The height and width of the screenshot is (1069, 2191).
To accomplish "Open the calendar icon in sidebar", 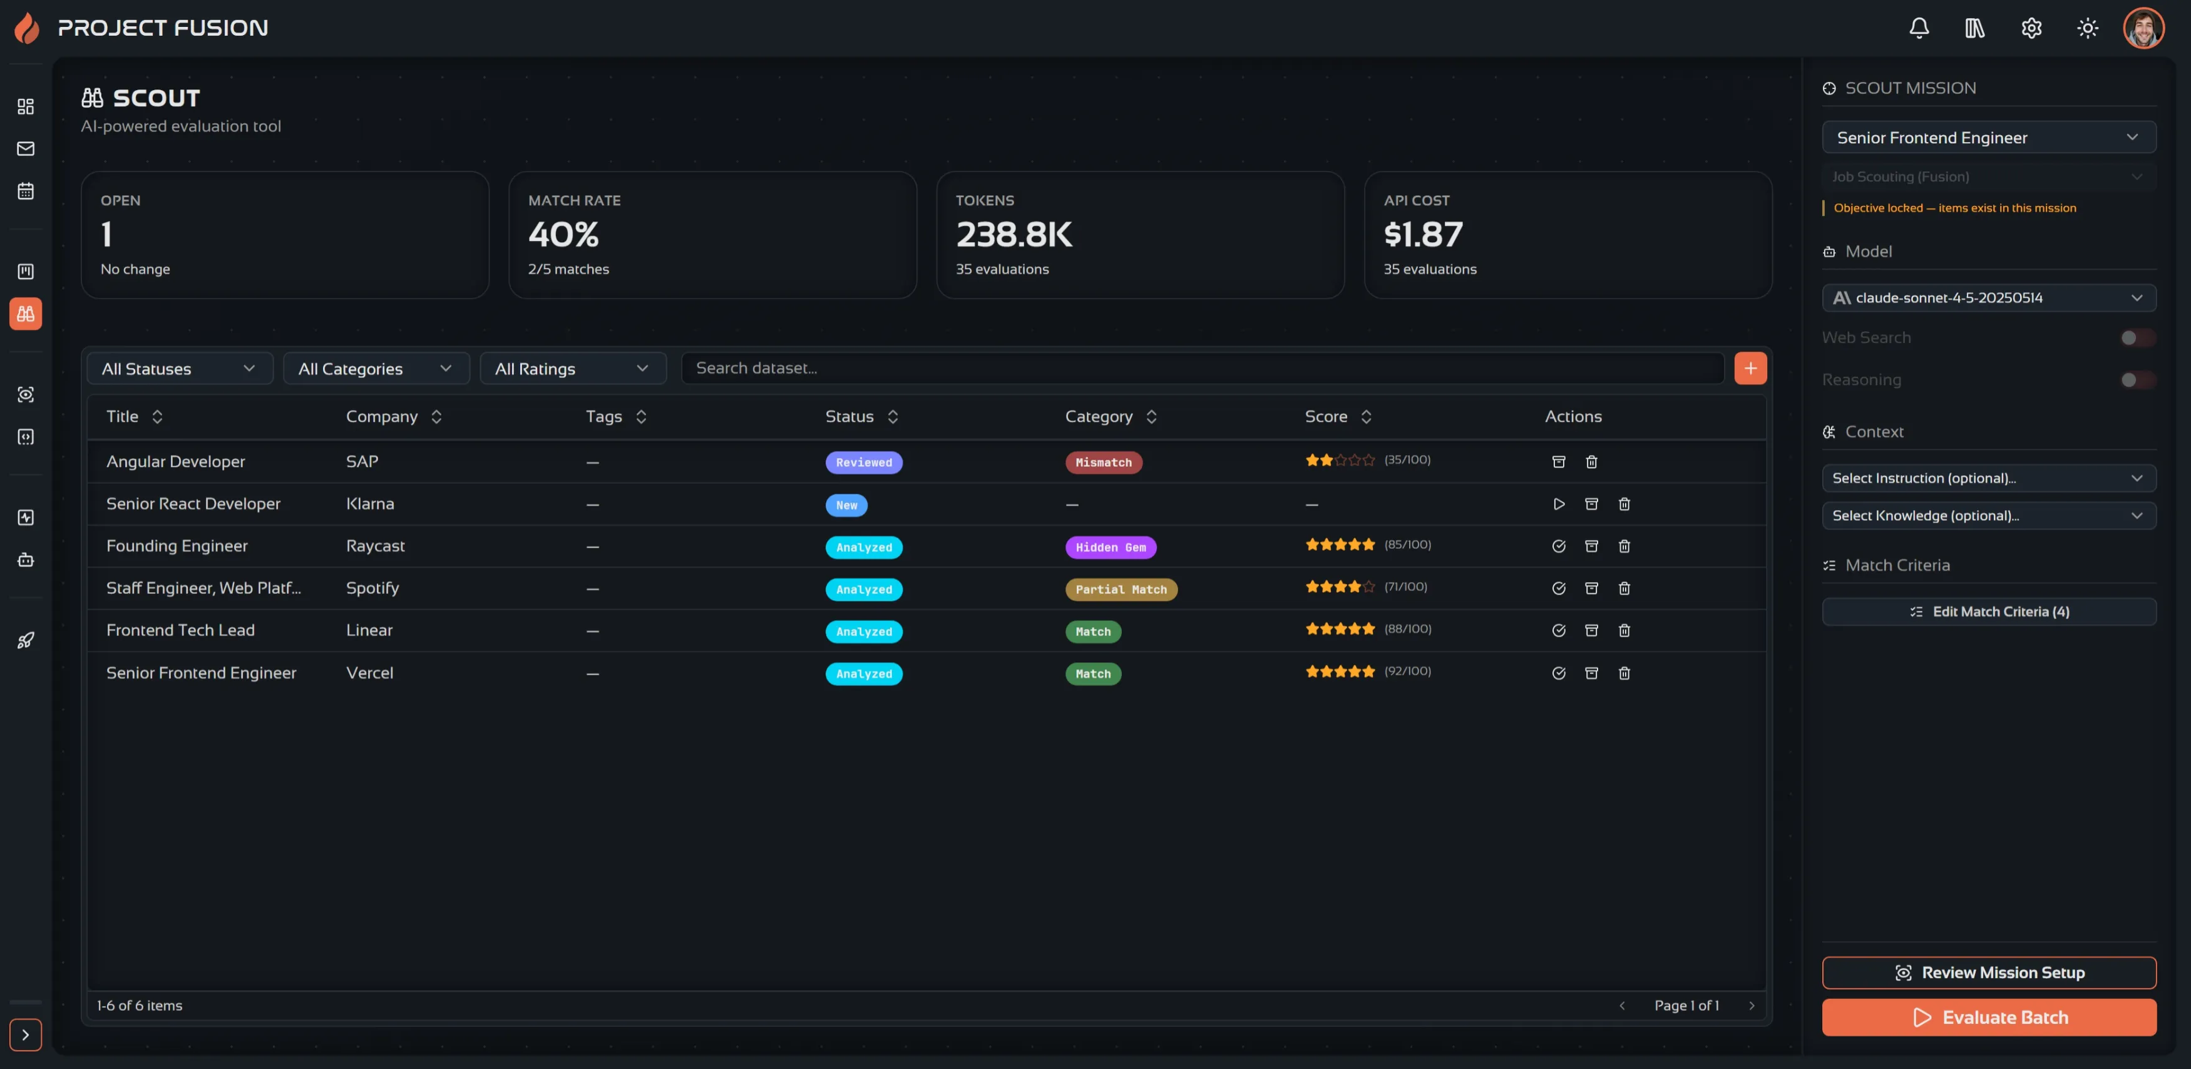I will tap(26, 190).
